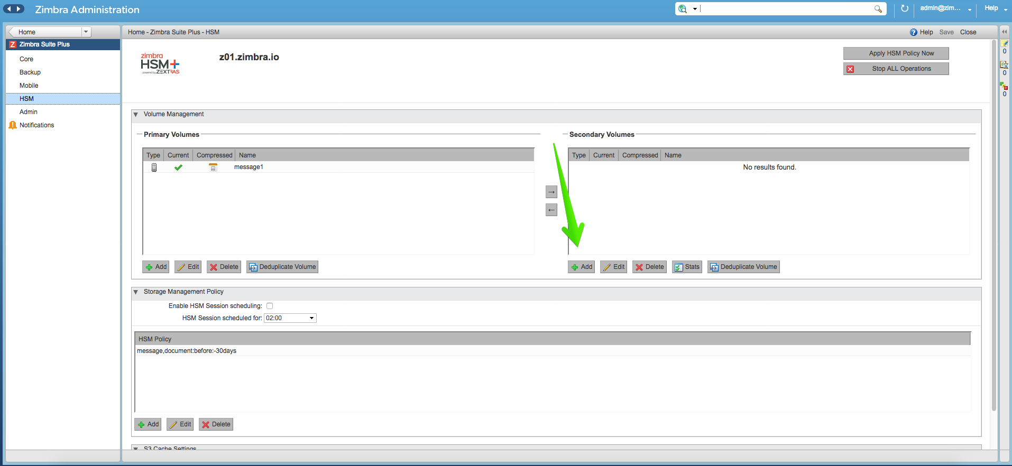This screenshot has height=466, width=1012.
Task: Click the message1 volume type icon
Action: [154, 167]
